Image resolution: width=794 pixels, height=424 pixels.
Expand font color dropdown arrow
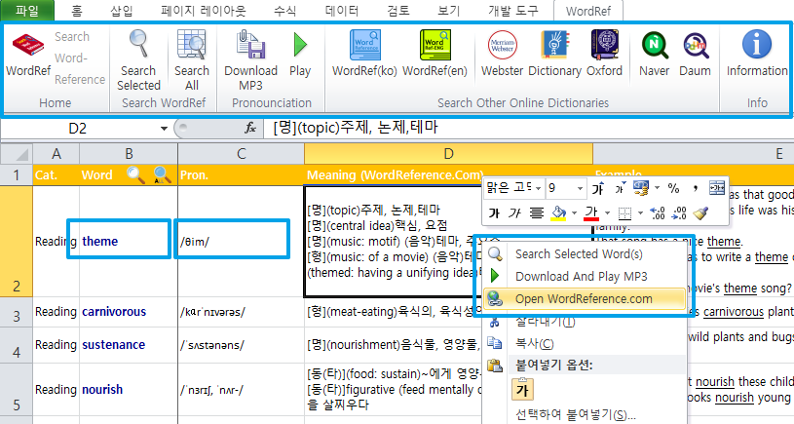[607, 213]
